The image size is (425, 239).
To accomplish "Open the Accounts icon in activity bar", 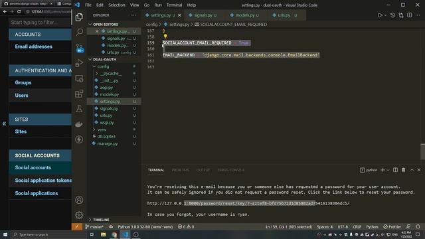I will (79, 200).
